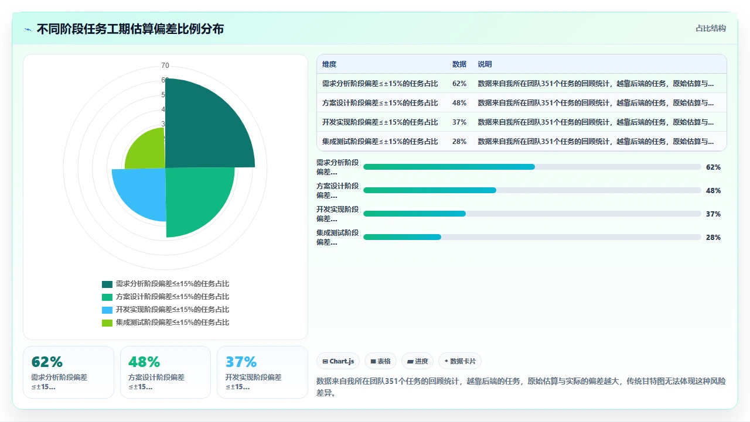Click the 占比结构 label in the header
Screen dimensions: 750x422
(711, 28)
